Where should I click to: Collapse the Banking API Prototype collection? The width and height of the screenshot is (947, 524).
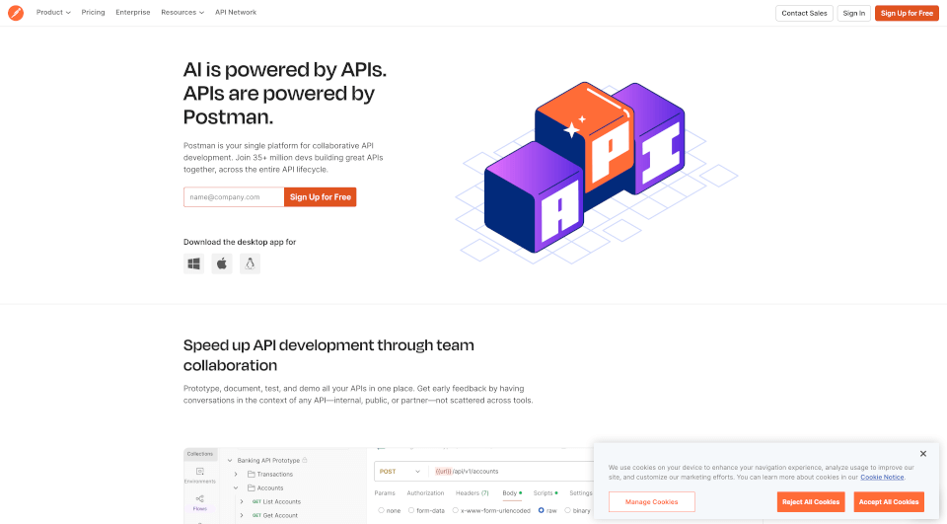click(x=230, y=461)
